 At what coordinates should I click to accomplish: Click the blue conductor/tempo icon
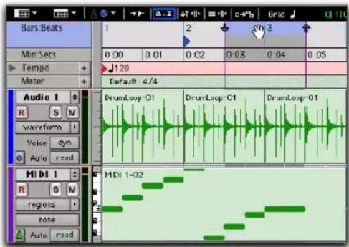(104, 14)
